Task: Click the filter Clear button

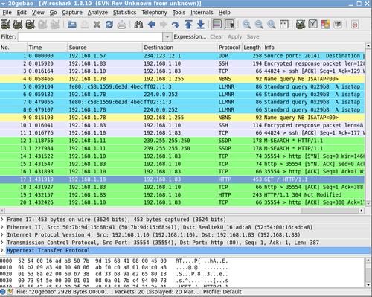Action: 217,36
